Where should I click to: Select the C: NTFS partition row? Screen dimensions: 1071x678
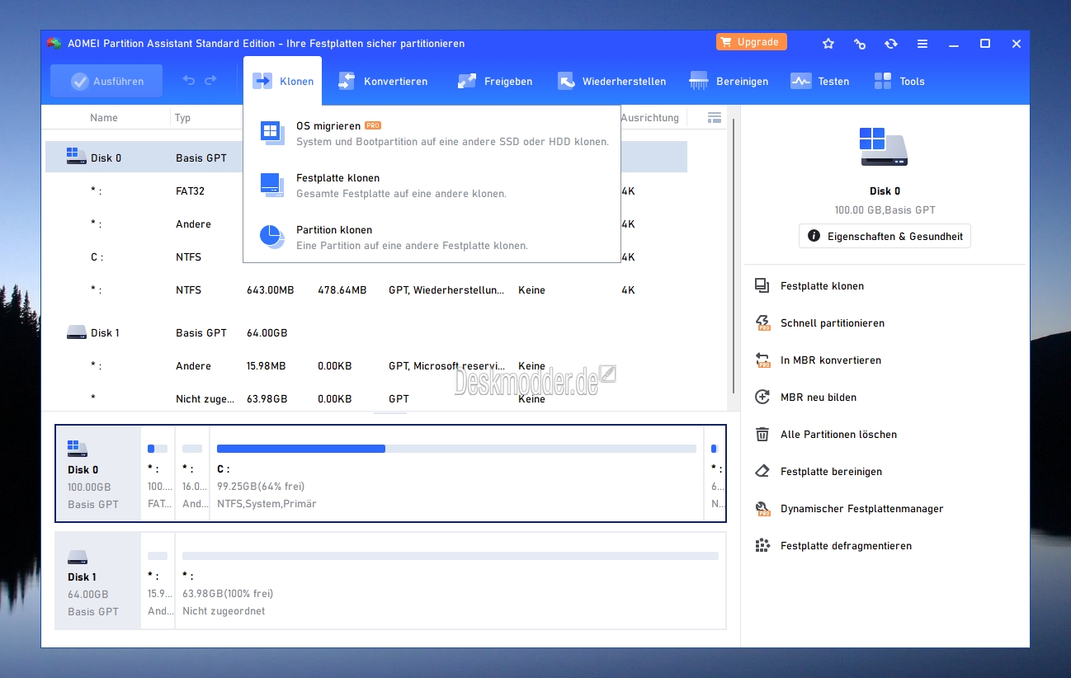point(366,257)
